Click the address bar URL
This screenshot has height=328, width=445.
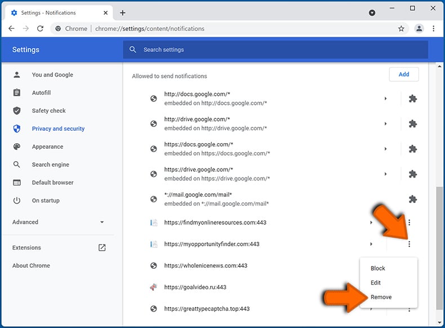pos(150,29)
